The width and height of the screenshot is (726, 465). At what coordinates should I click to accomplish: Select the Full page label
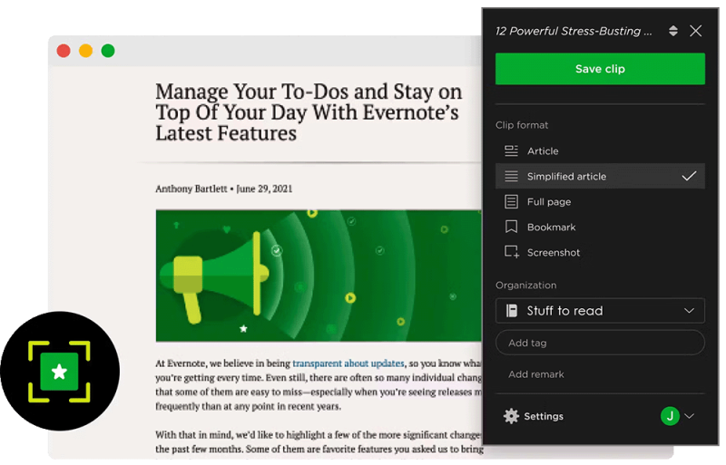point(549,202)
